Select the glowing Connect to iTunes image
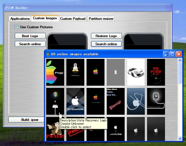Image resolution: width=186 pixels, height=146 pixels. [x=156, y=101]
